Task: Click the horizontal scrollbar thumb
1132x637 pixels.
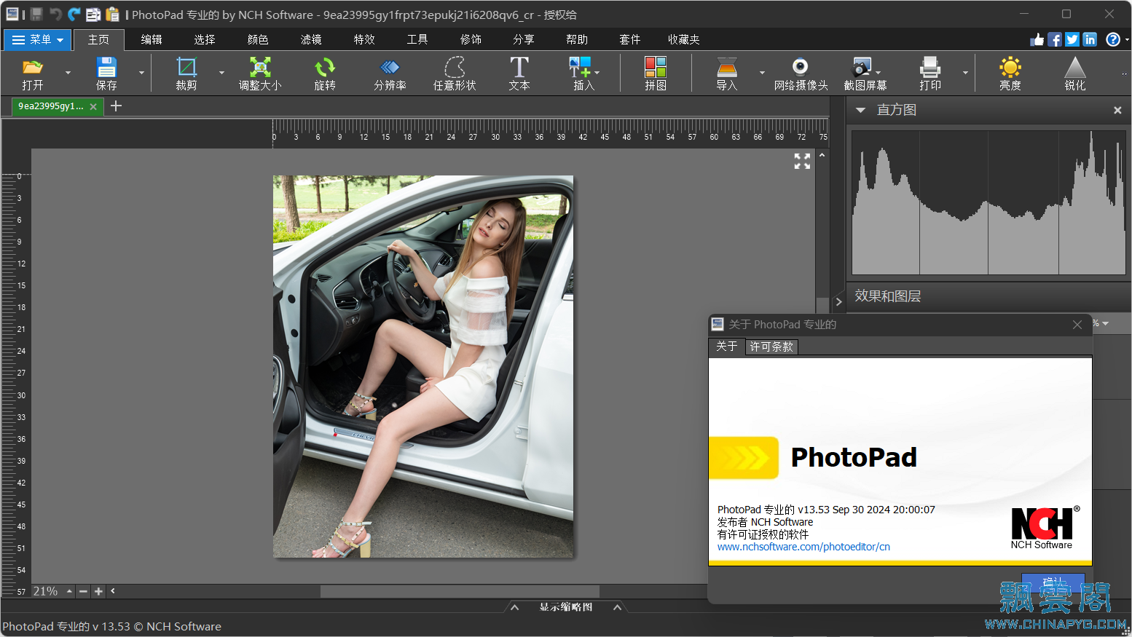Action: coord(460,591)
